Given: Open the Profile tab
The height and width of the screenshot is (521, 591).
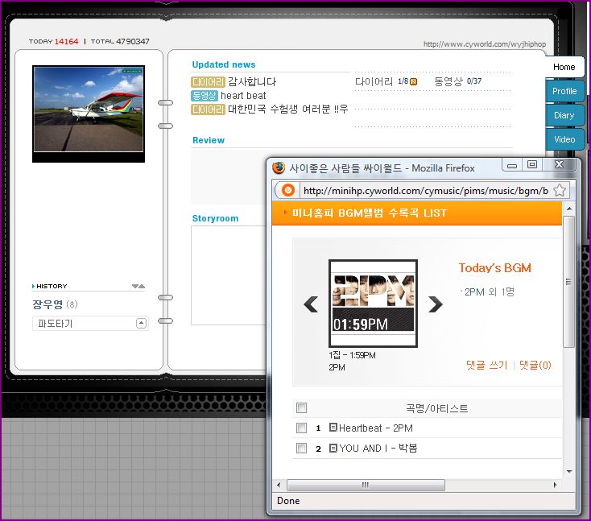Looking at the screenshot, I should point(564,91).
